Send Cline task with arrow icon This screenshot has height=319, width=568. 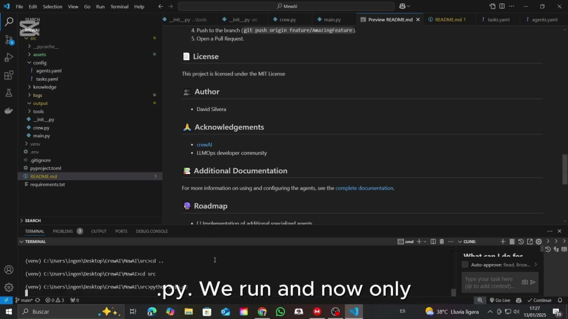(533, 282)
